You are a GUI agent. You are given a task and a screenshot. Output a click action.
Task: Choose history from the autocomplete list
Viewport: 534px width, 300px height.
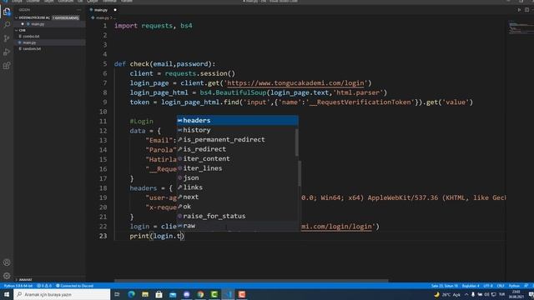tap(237, 130)
